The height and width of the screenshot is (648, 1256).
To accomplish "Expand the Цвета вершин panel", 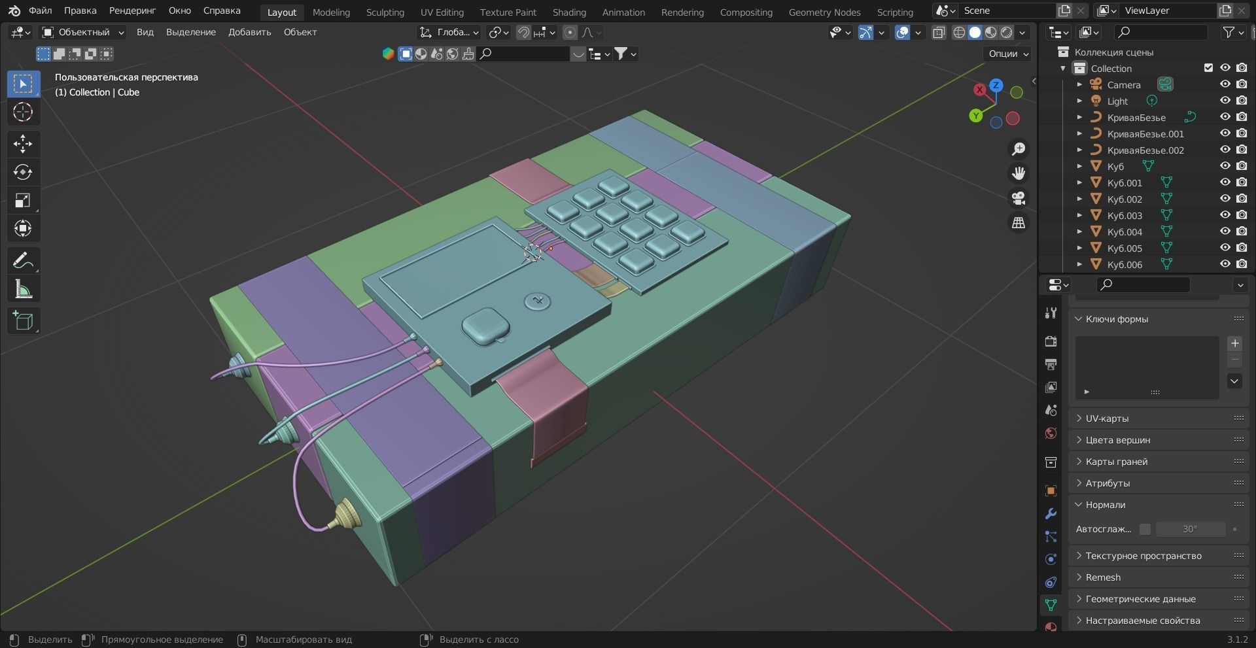I will pyautogui.click(x=1158, y=440).
